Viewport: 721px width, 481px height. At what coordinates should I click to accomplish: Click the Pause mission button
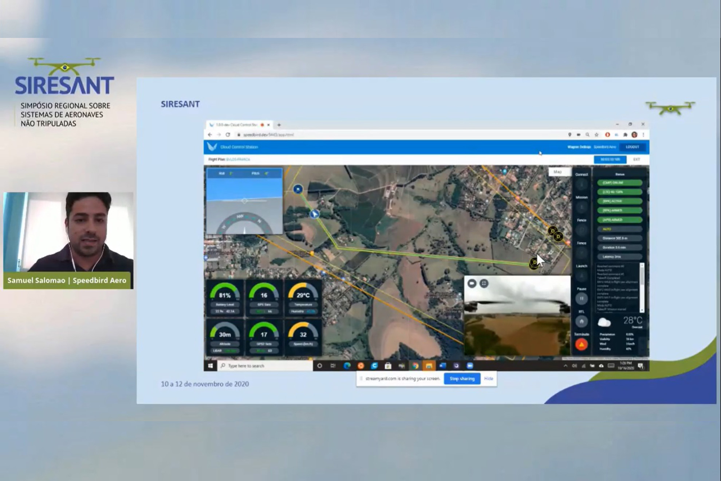coord(582,298)
